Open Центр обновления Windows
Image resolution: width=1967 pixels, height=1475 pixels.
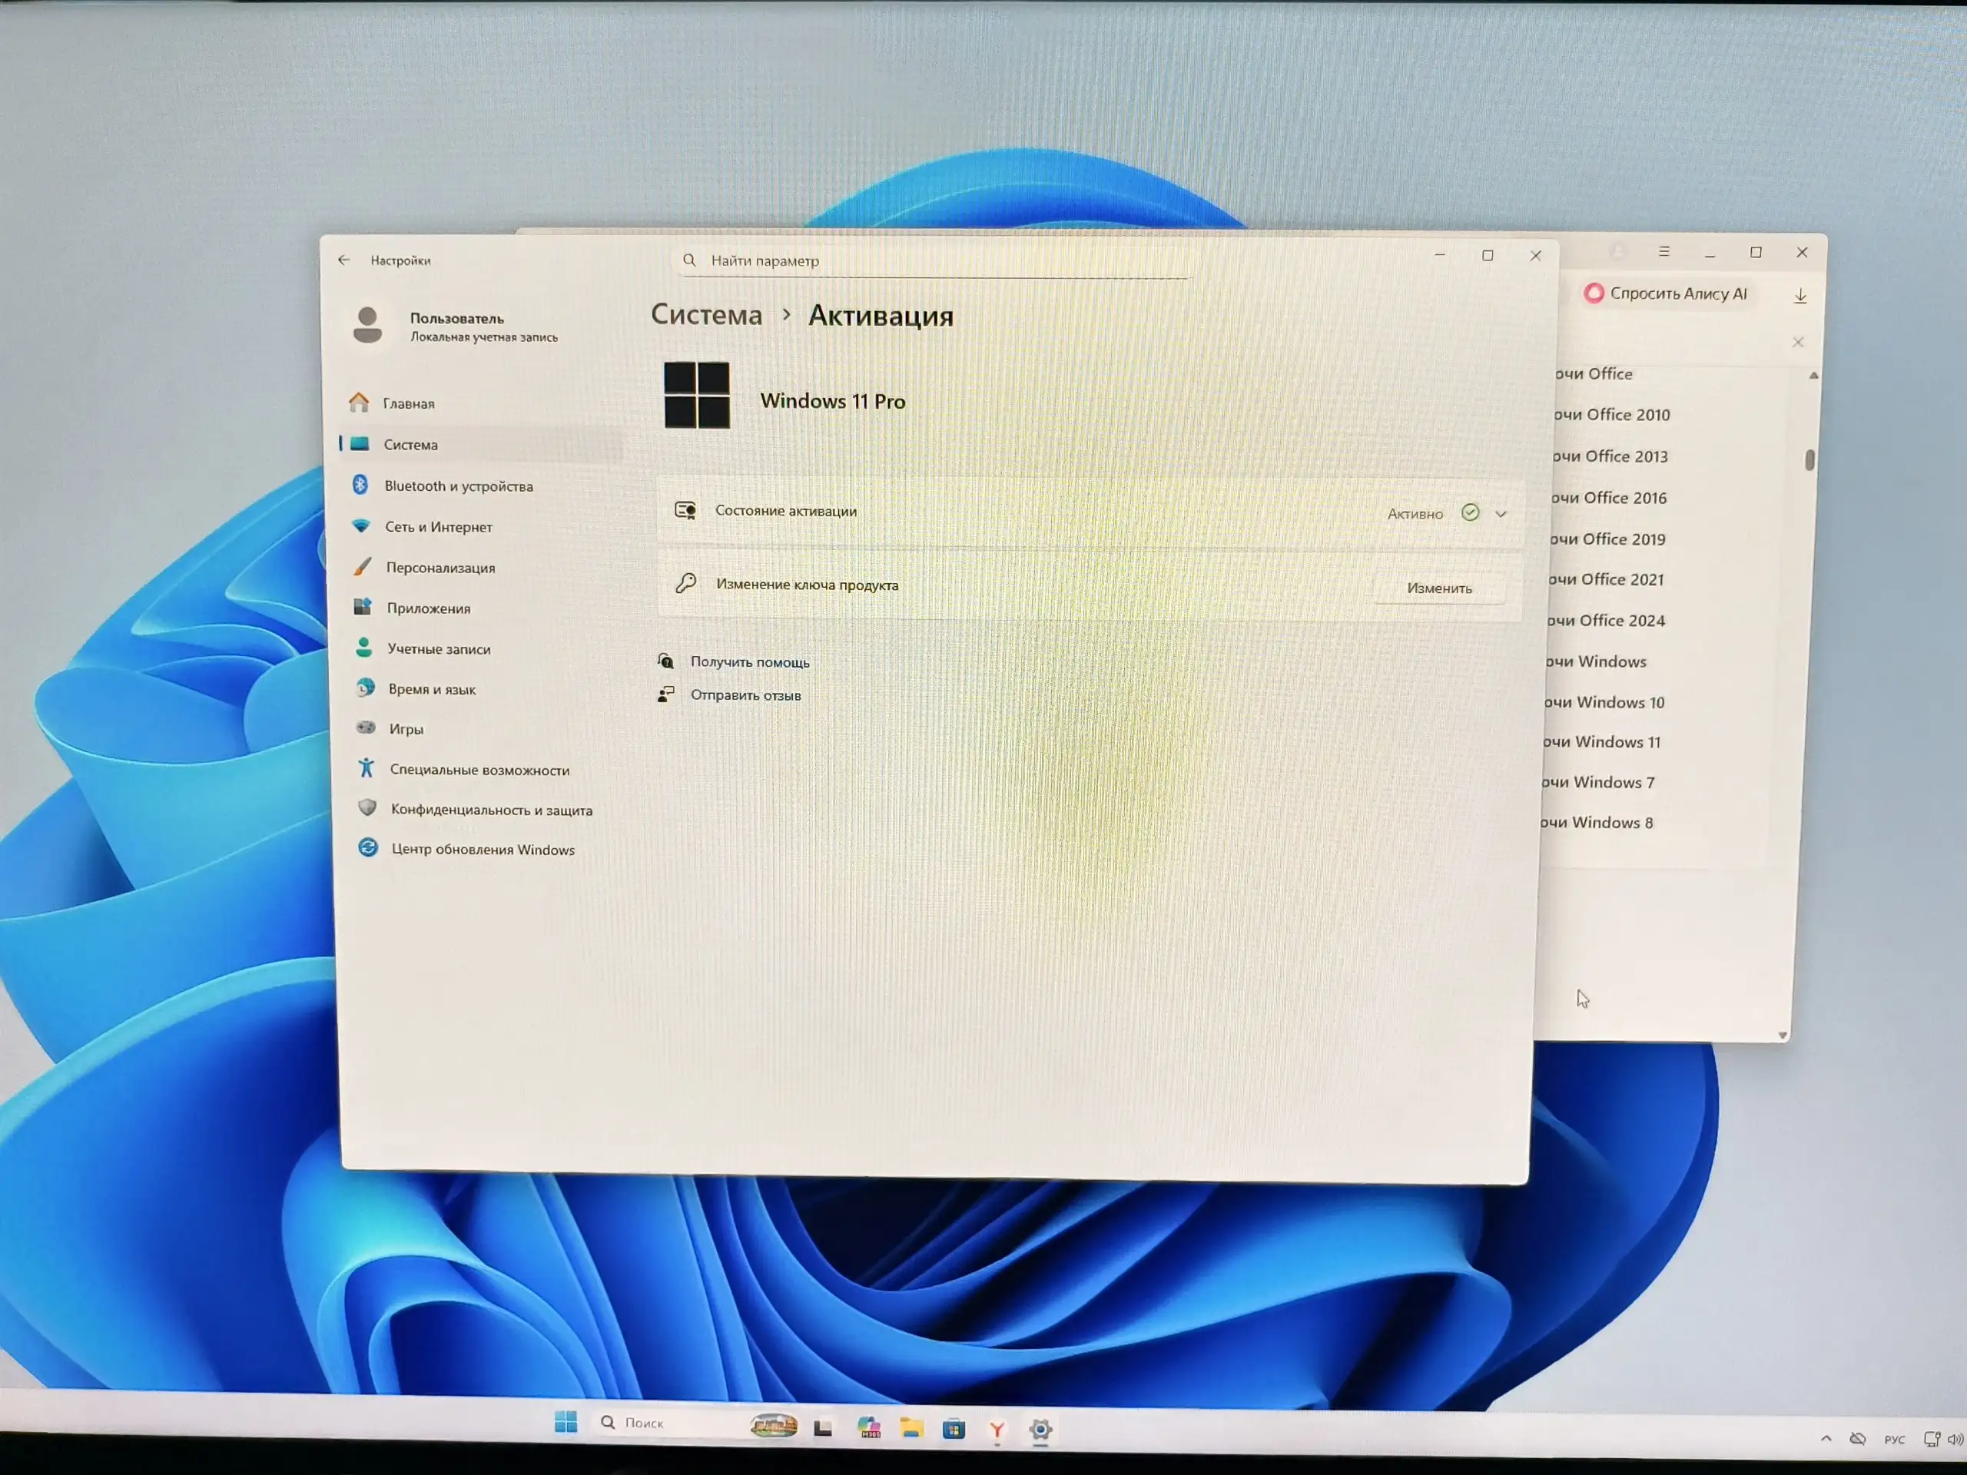[484, 849]
